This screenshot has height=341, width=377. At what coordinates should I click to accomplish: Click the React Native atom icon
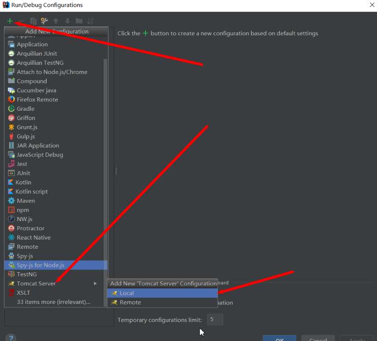pyautogui.click(x=11, y=238)
